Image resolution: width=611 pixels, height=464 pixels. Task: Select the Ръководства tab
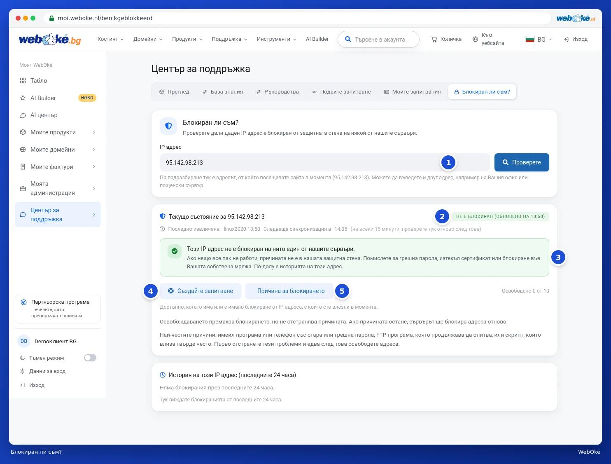(277, 92)
